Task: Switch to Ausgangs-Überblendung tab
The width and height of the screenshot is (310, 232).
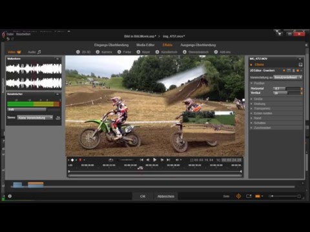Action: [198, 45]
